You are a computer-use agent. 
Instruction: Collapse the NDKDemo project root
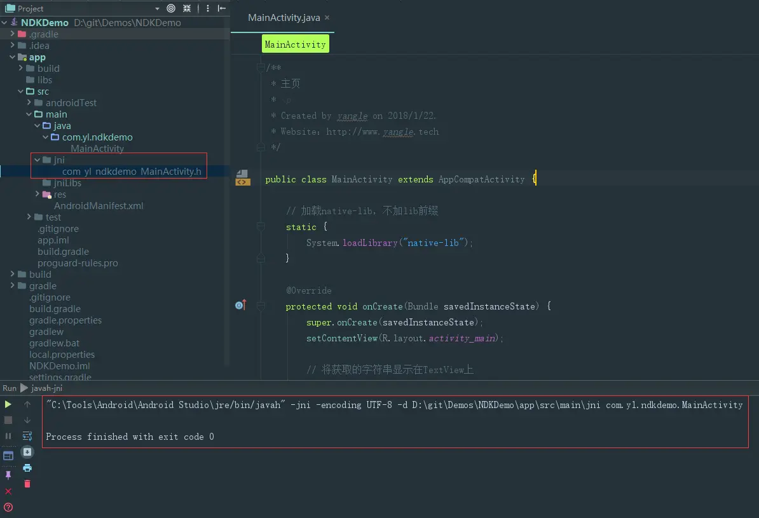[x=4, y=22]
